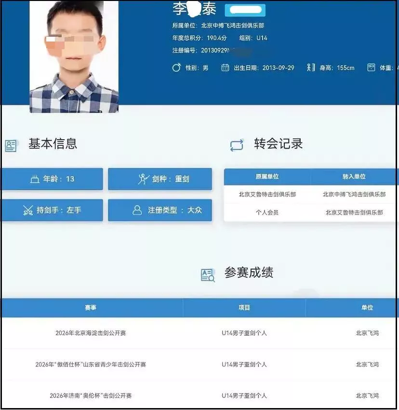Click the weight scale icon beside 体重
Image resolution: width=399 pixels, height=410 pixels.
tap(371, 68)
